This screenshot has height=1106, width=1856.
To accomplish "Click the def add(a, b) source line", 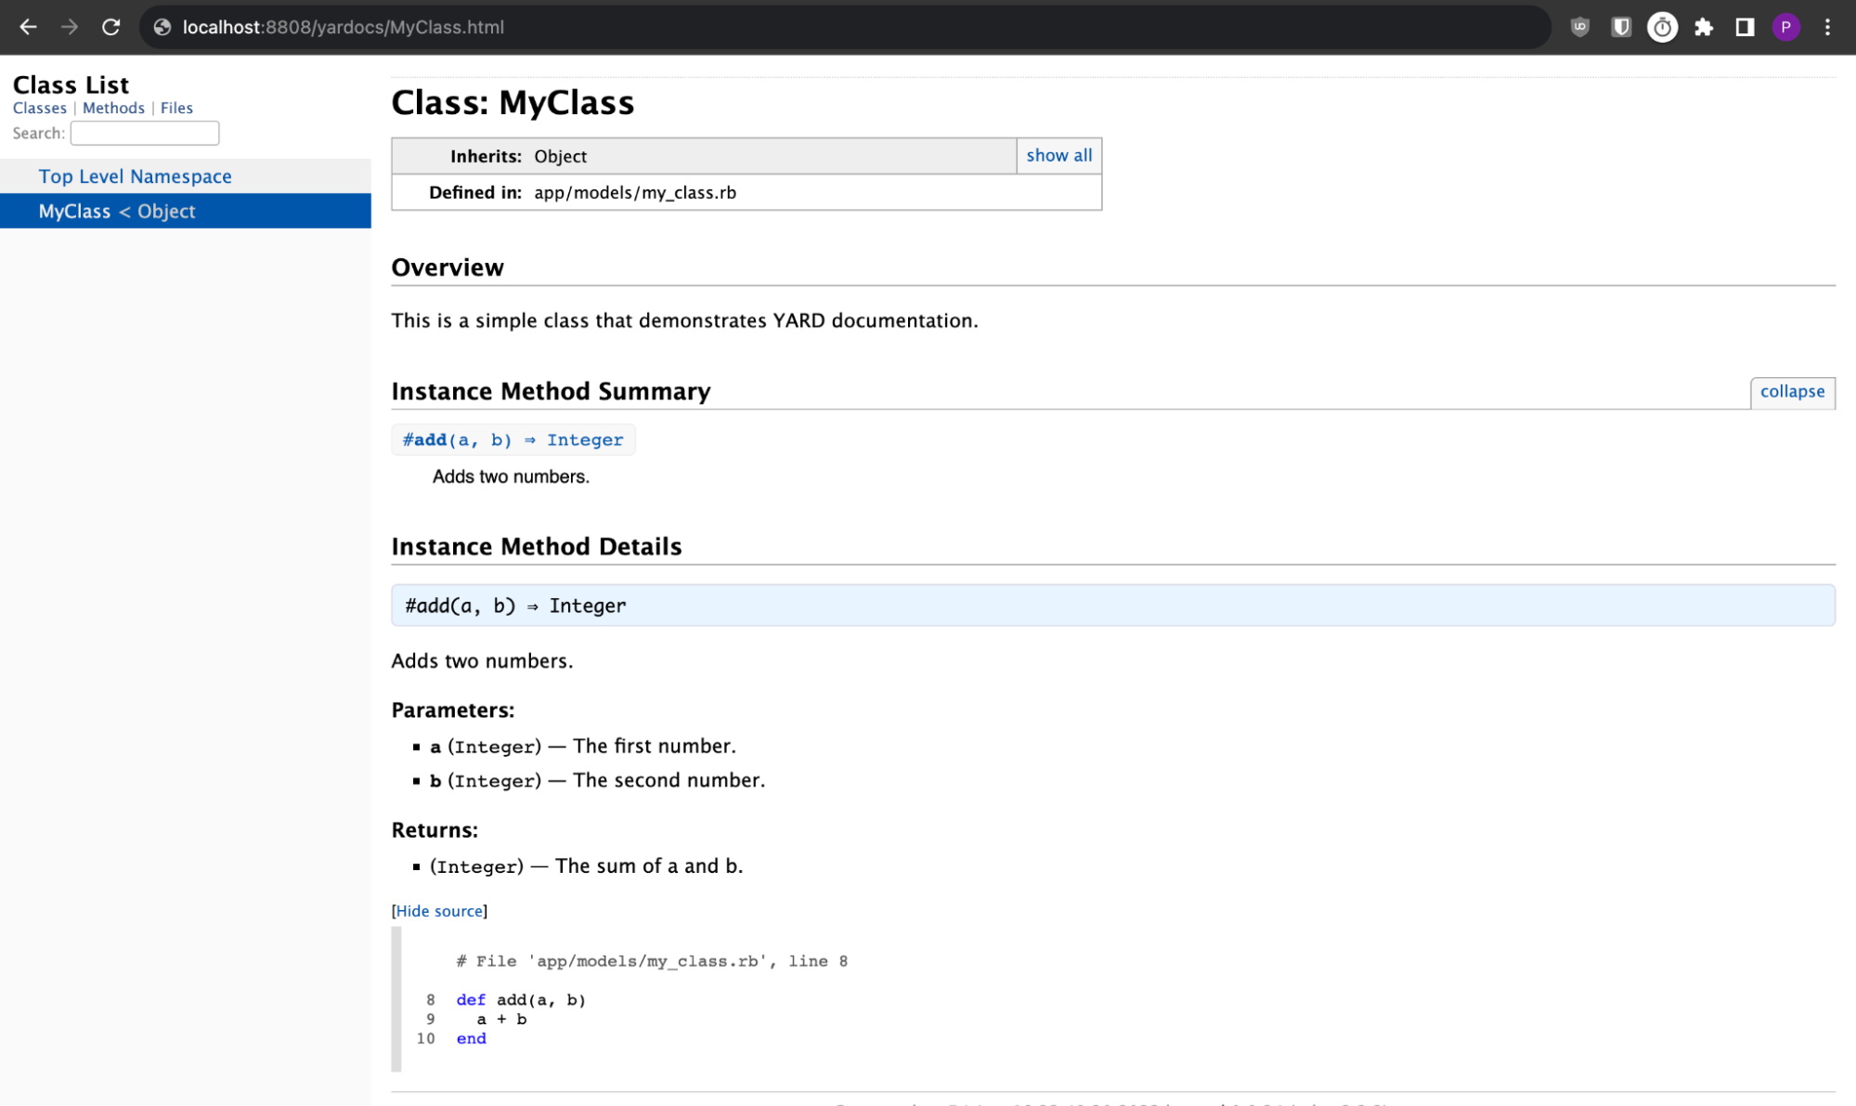I will coord(521,1000).
